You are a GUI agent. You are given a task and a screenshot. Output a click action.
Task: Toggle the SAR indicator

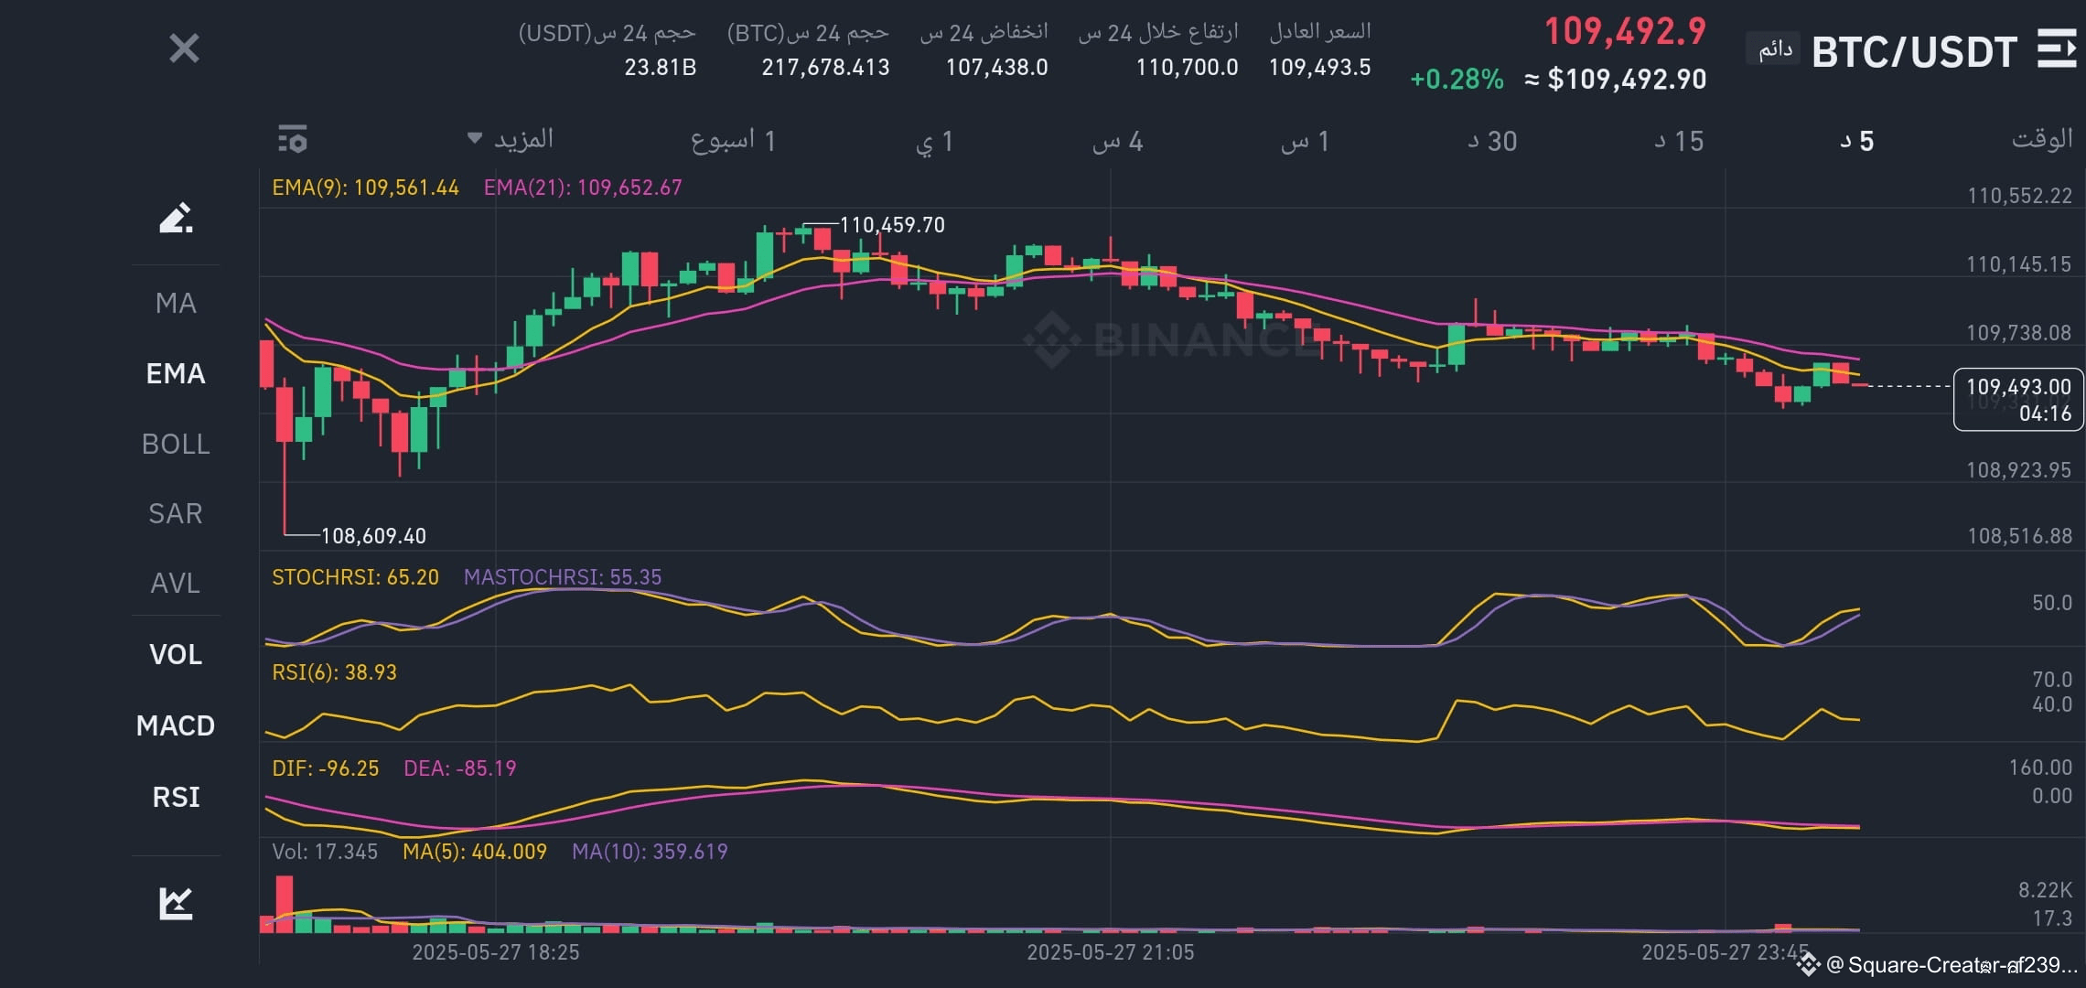[x=176, y=513]
